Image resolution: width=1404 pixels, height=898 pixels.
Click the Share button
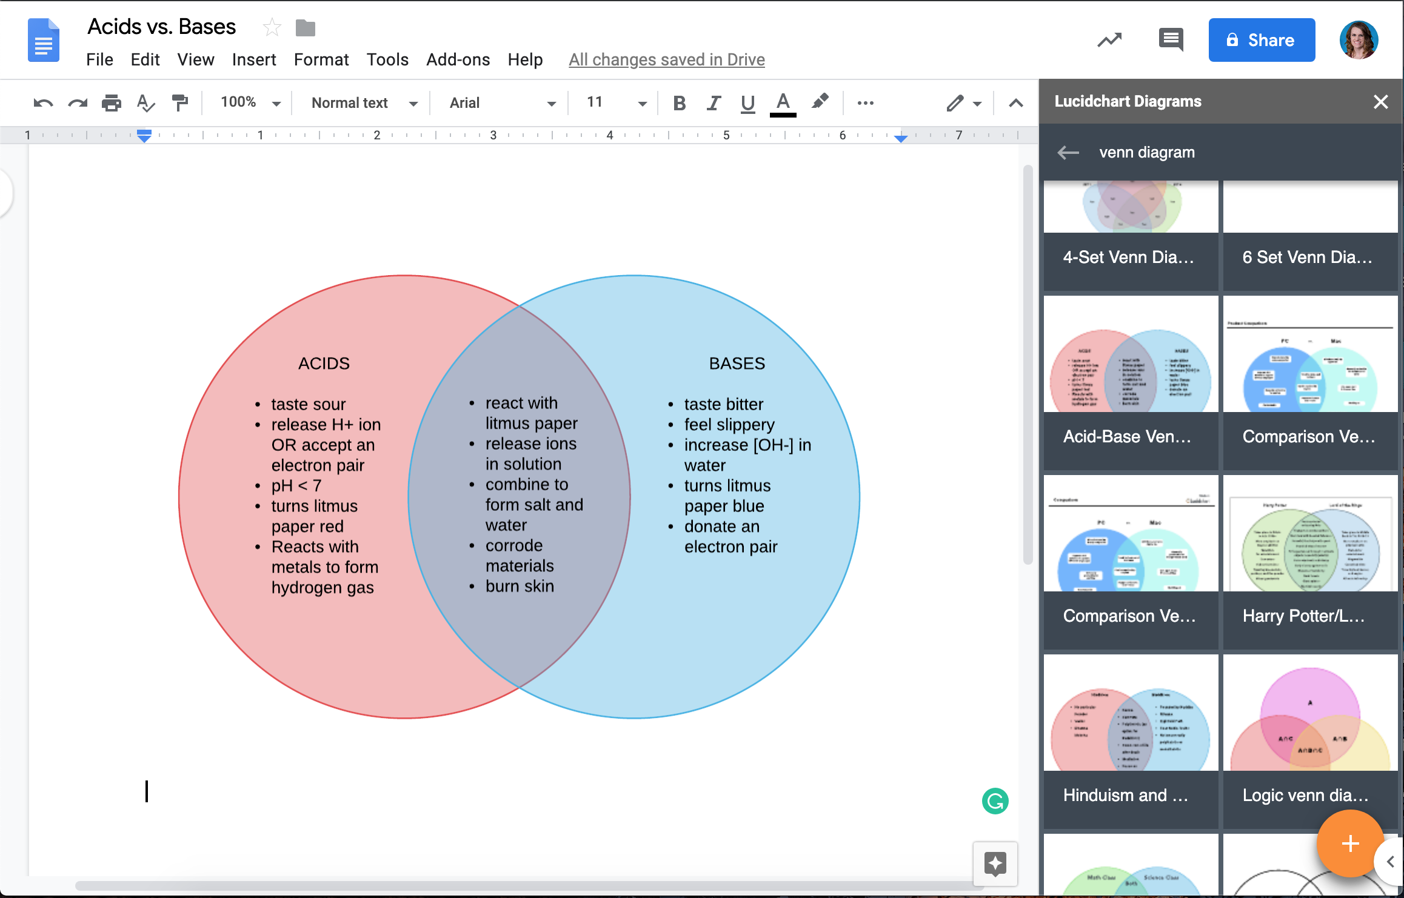[x=1261, y=40]
